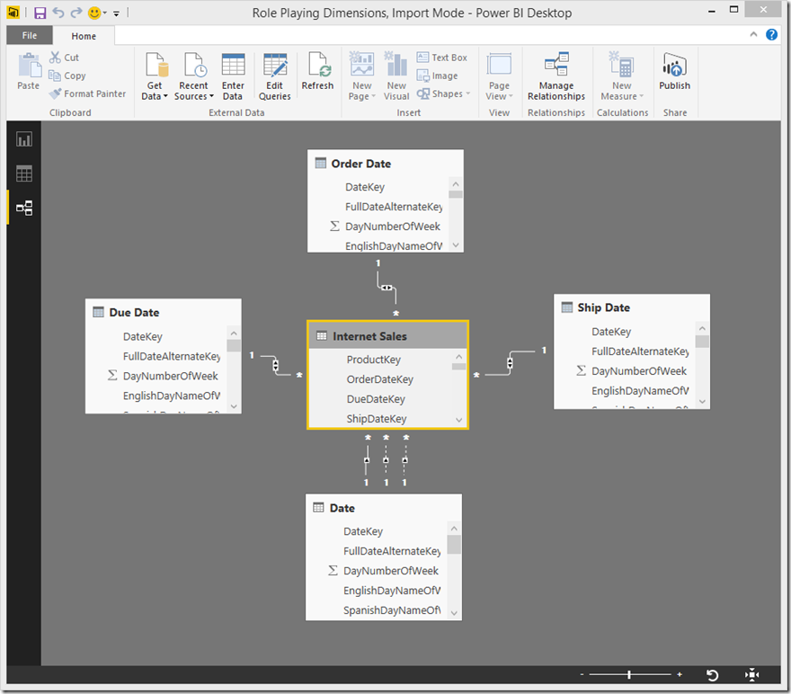Click Date table scroll-down arrow
The height and width of the screenshot is (694, 791).
[454, 613]
